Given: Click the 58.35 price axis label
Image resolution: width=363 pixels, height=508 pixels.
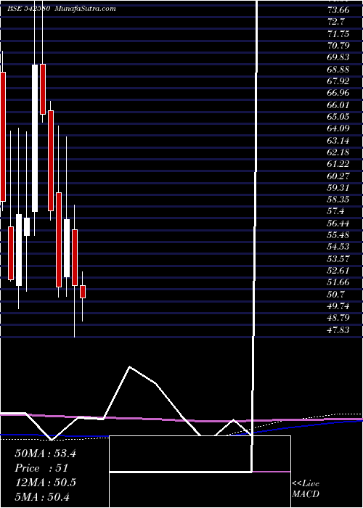Looking at the screenshot, I should [338, 200].
